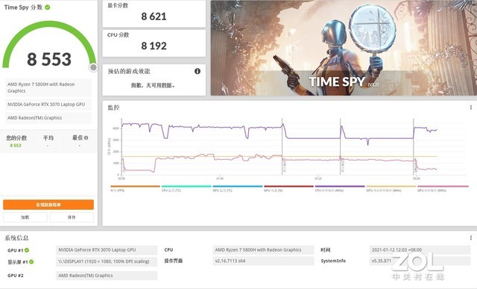Click the orange 在线比较结果 button
Image resolution: width=477 pixels, height=289 pixels.
tap(48, 205)
